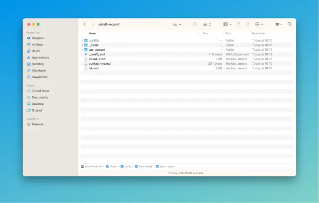Open the More actions ellipsis menu
Screen dimensions: 319x203
tap(259, 24)
